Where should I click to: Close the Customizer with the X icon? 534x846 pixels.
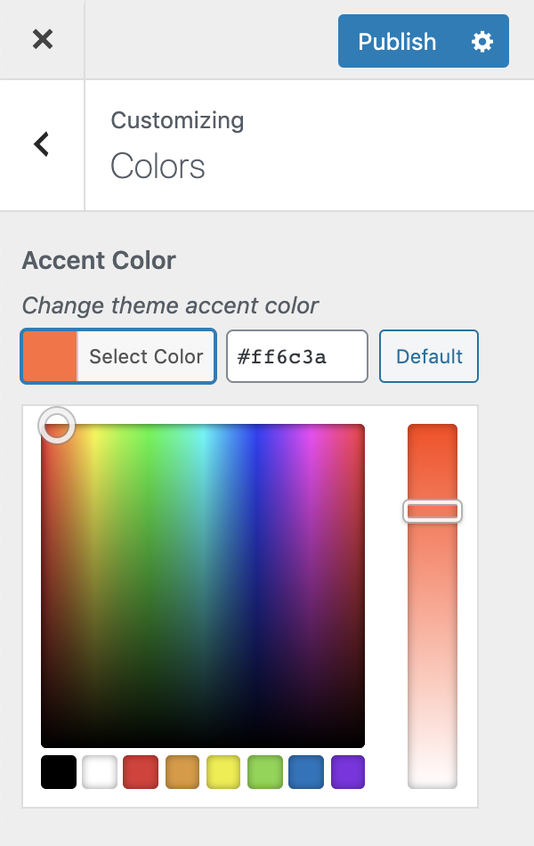pyautogui.click(x=42, y=39)
